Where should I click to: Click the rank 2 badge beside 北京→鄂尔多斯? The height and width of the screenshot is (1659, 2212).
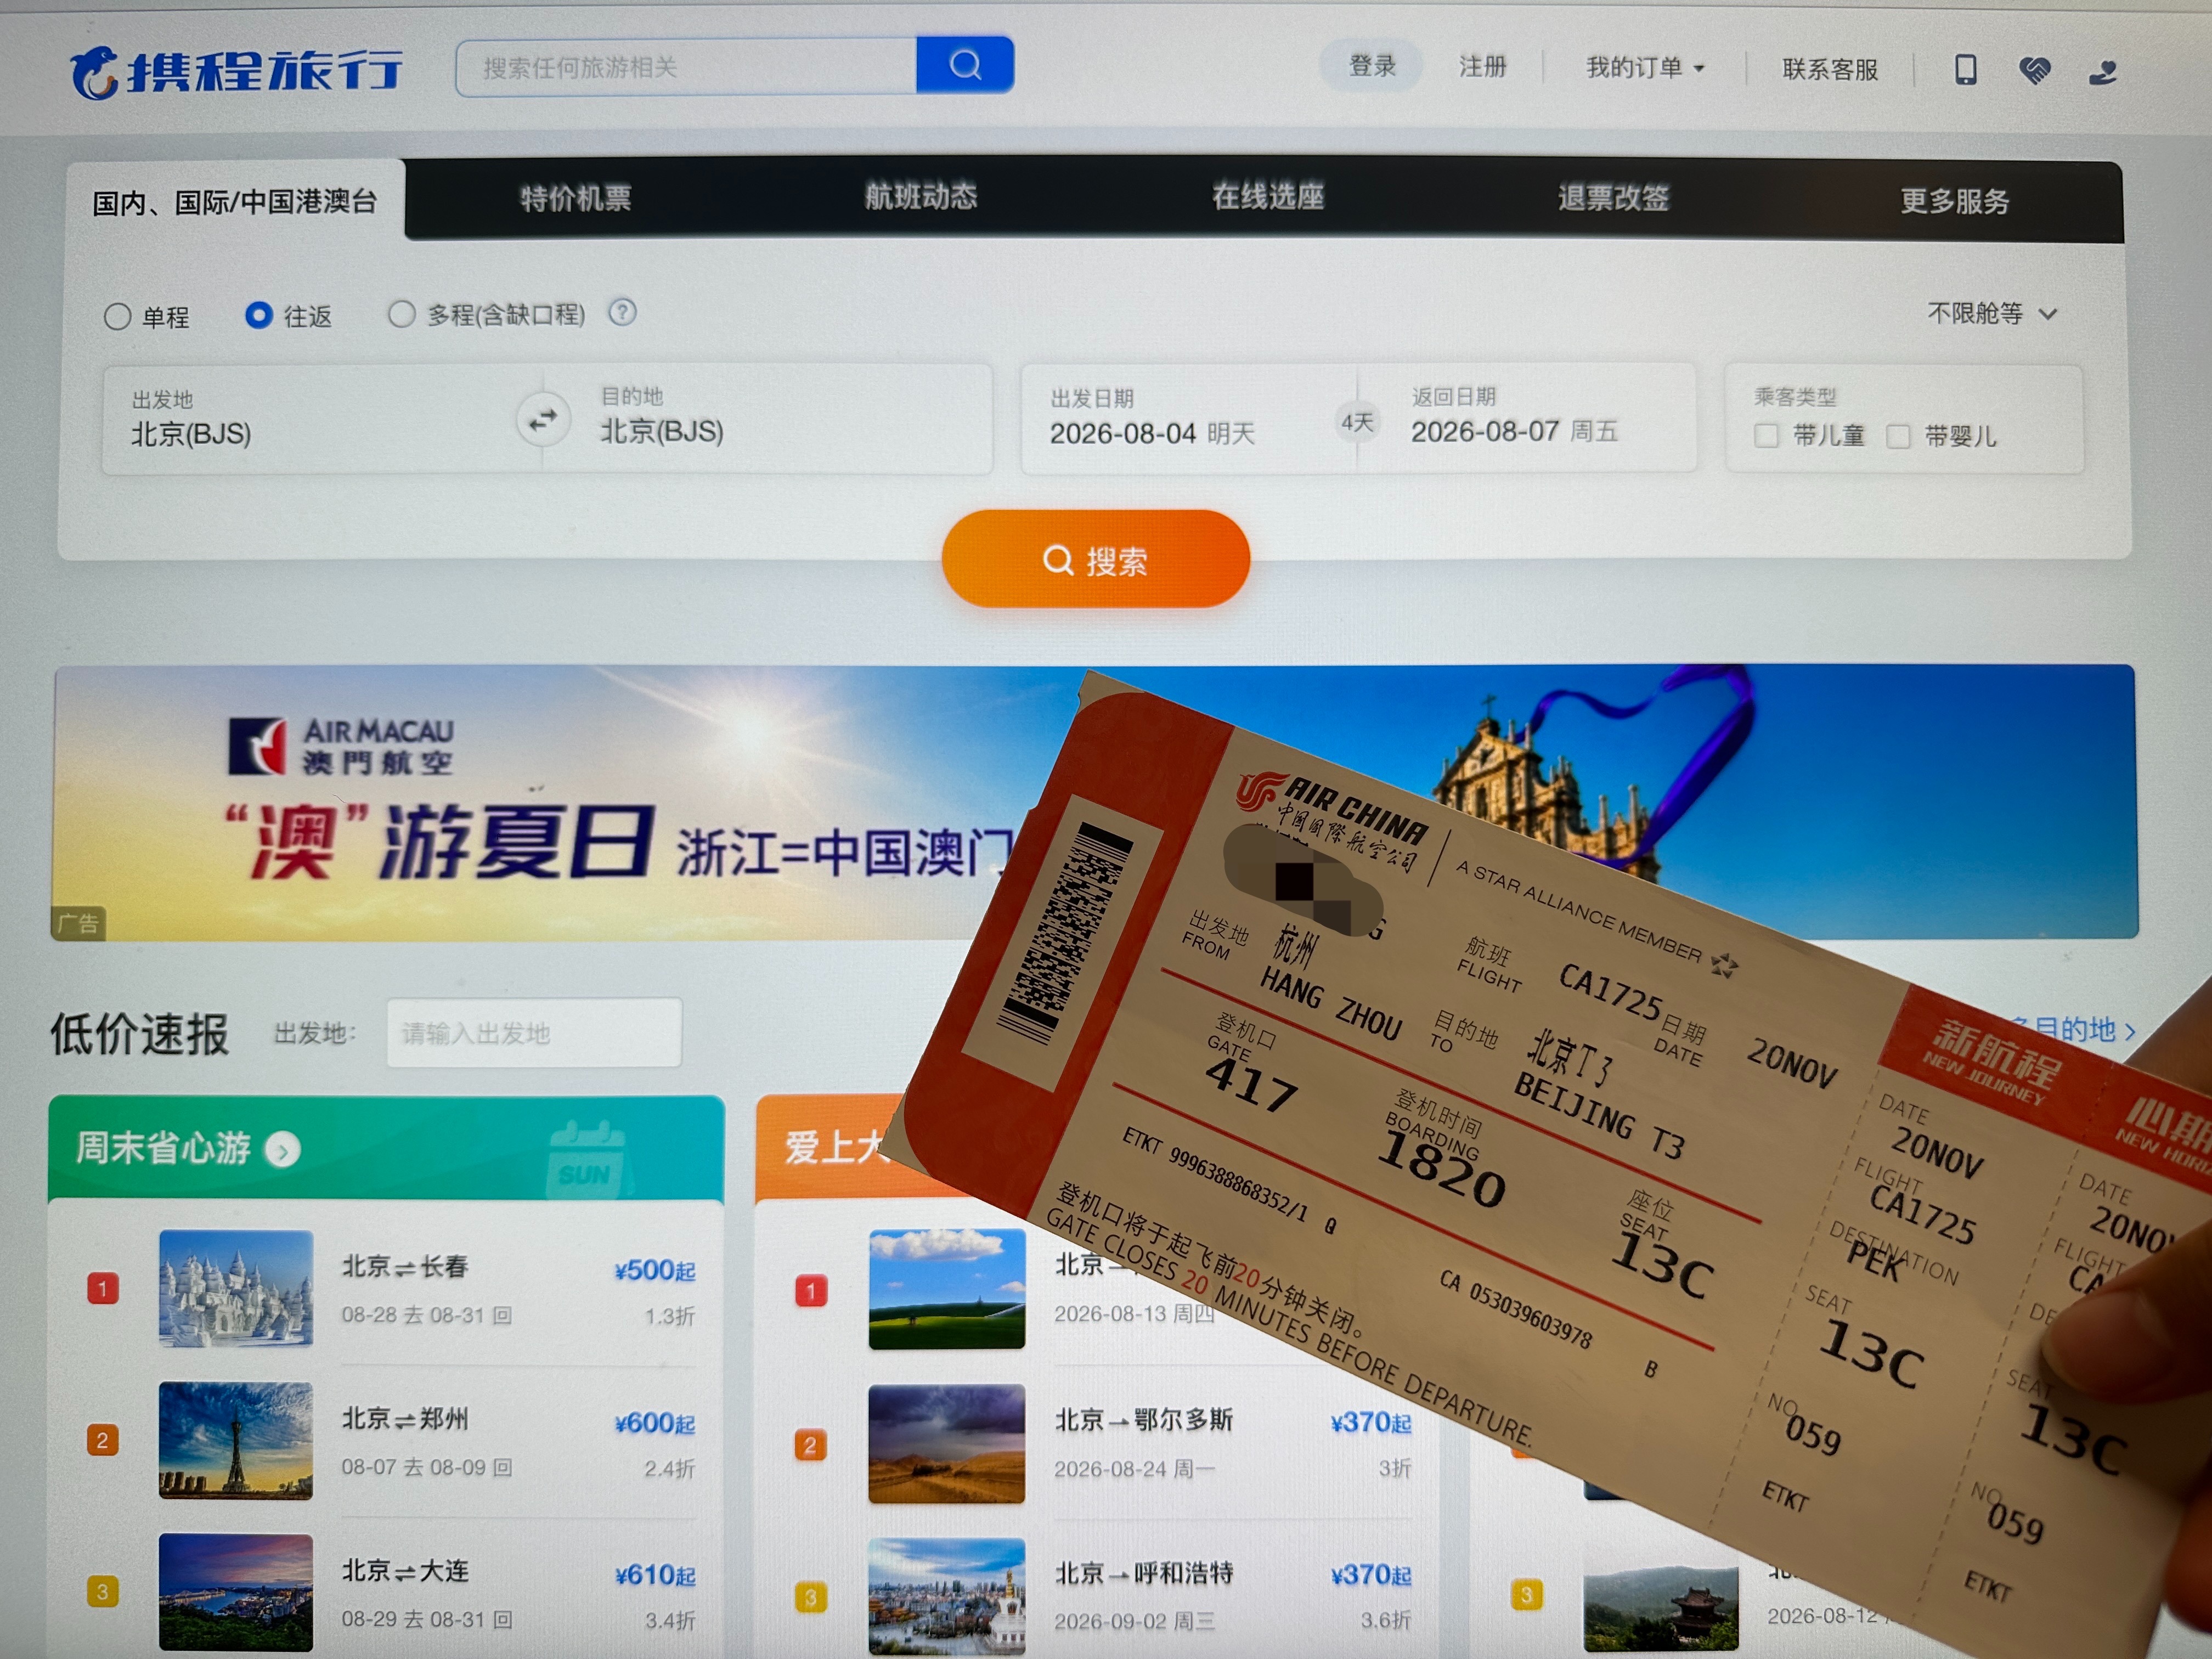(810, 1445)
